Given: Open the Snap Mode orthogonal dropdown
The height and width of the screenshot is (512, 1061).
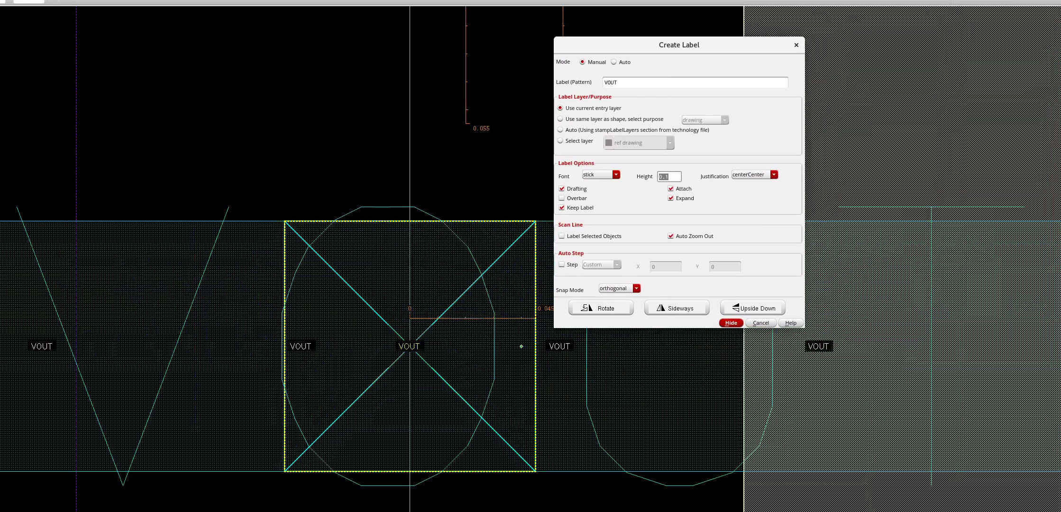Looking at the screenshot, I should pyautogui.click(x=619, y=288).
